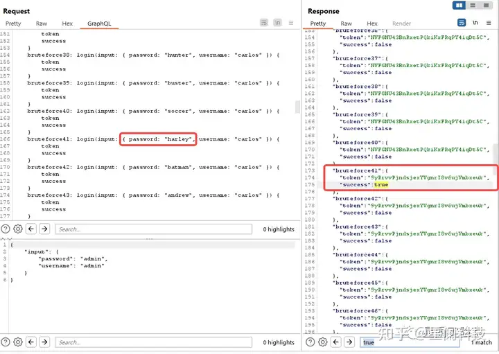Open Request editor hamburger menu
Screen dimensions: 499x354
291,23
